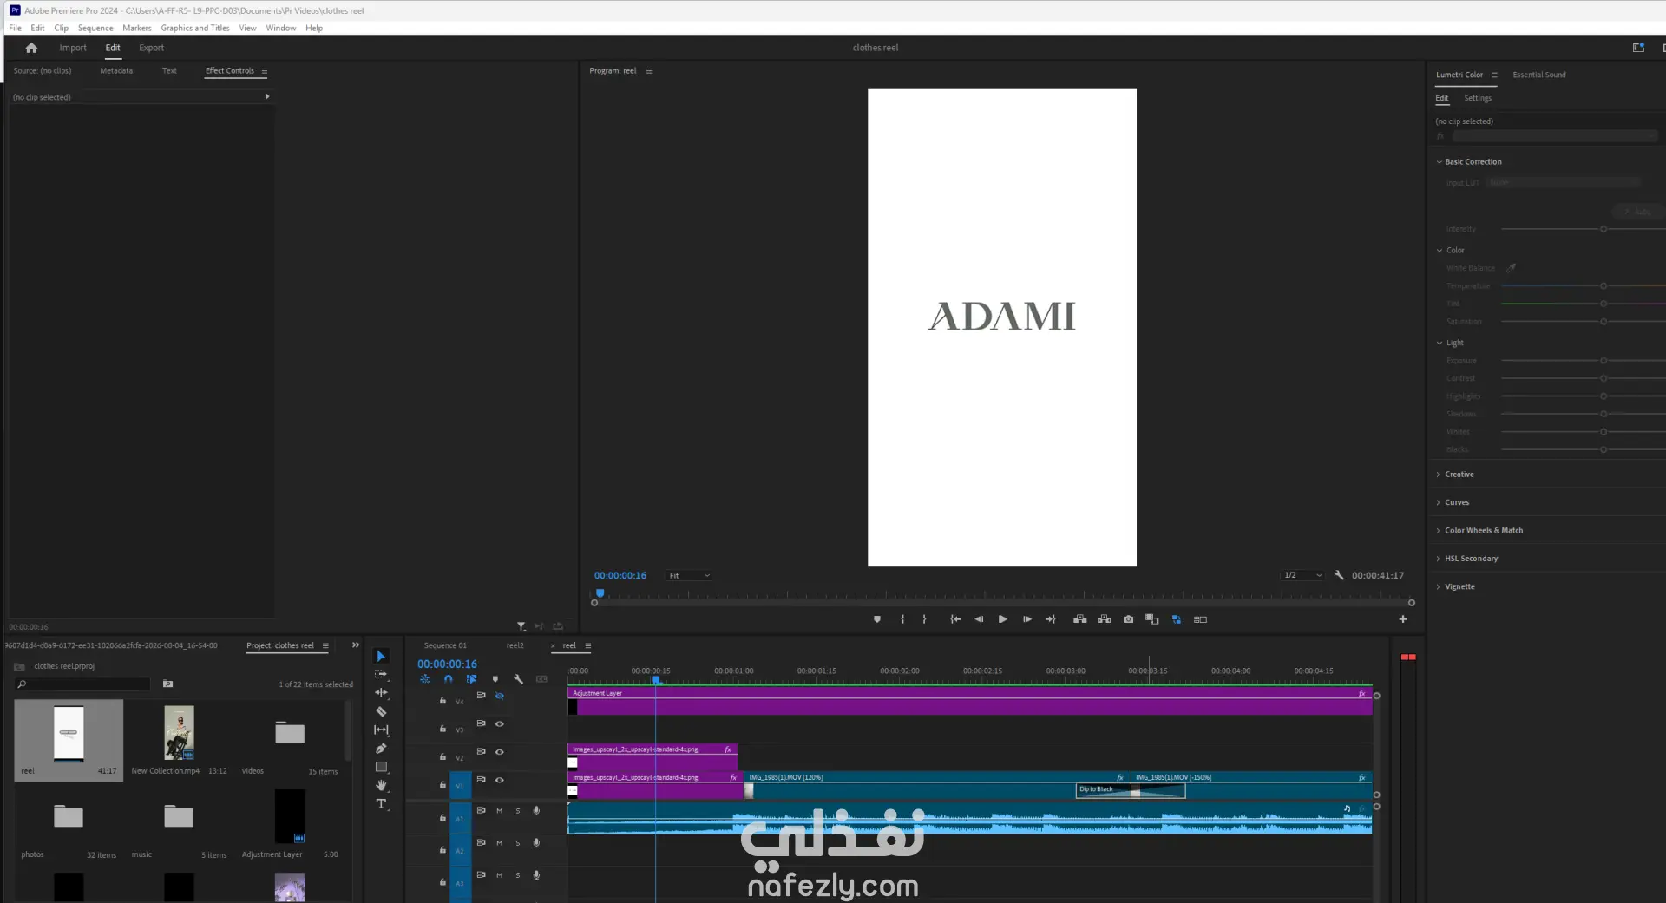Click Add Marker in Program monitor

point(877,619)
